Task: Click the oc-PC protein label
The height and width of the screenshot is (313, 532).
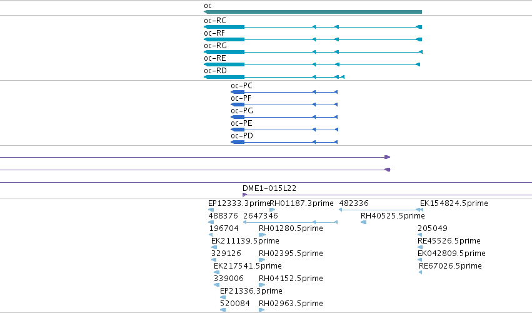Action: pyautogui.click(x=241, y=86)
